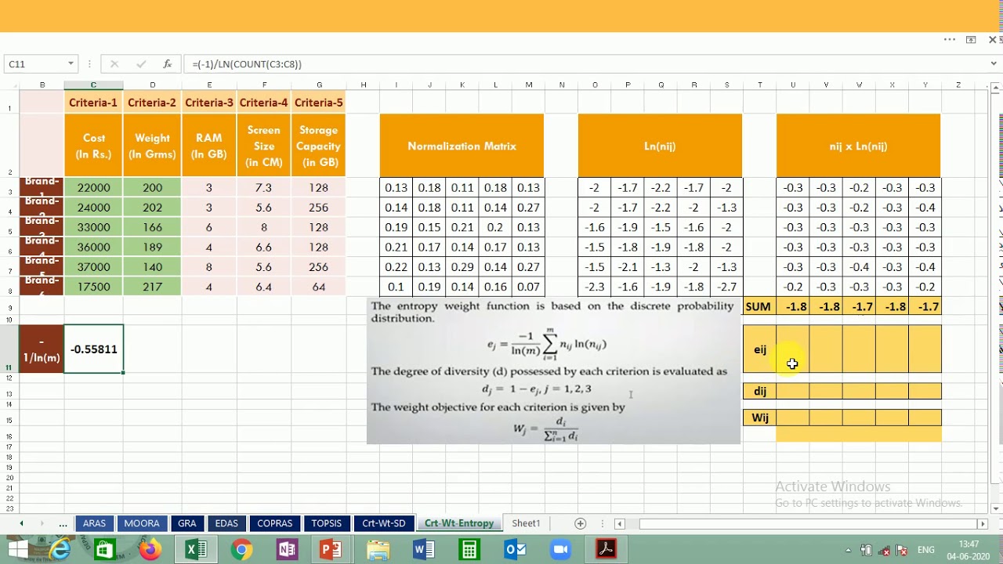Open the Calculator taskbar icon
The width and height of the screenshot is (1003, 564).
tap(469, 550)
